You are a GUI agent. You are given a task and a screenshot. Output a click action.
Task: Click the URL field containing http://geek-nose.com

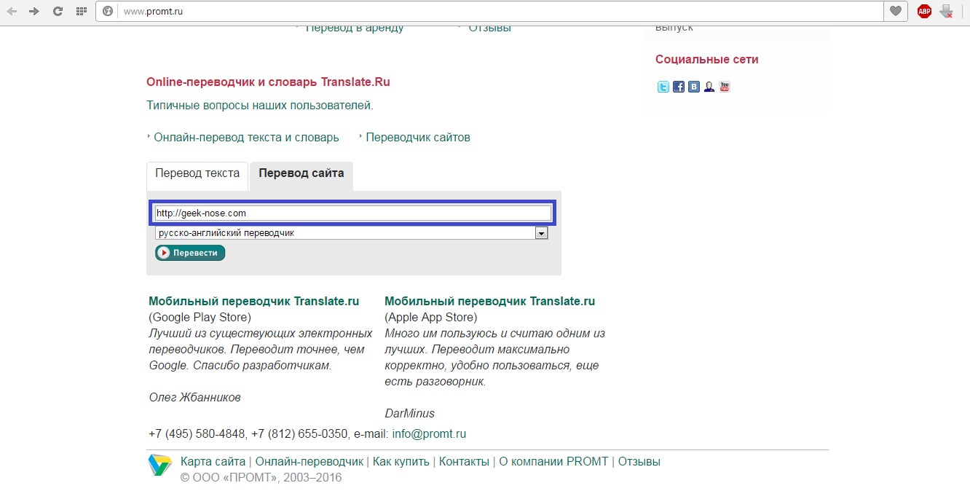353,213
